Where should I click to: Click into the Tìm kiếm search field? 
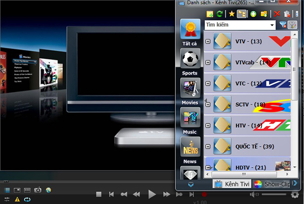(x=237, y=25)
